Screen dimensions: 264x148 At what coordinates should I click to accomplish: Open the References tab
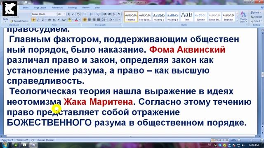pyautogui.click(x=57, y=7)
